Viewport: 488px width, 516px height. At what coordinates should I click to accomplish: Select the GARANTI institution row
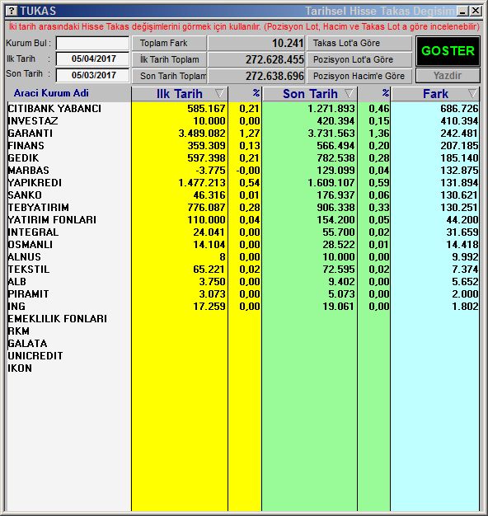click(x=243, y=134)
